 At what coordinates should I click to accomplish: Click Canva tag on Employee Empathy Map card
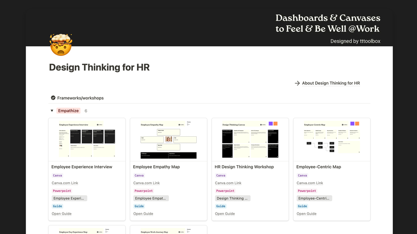pos(139,175)
